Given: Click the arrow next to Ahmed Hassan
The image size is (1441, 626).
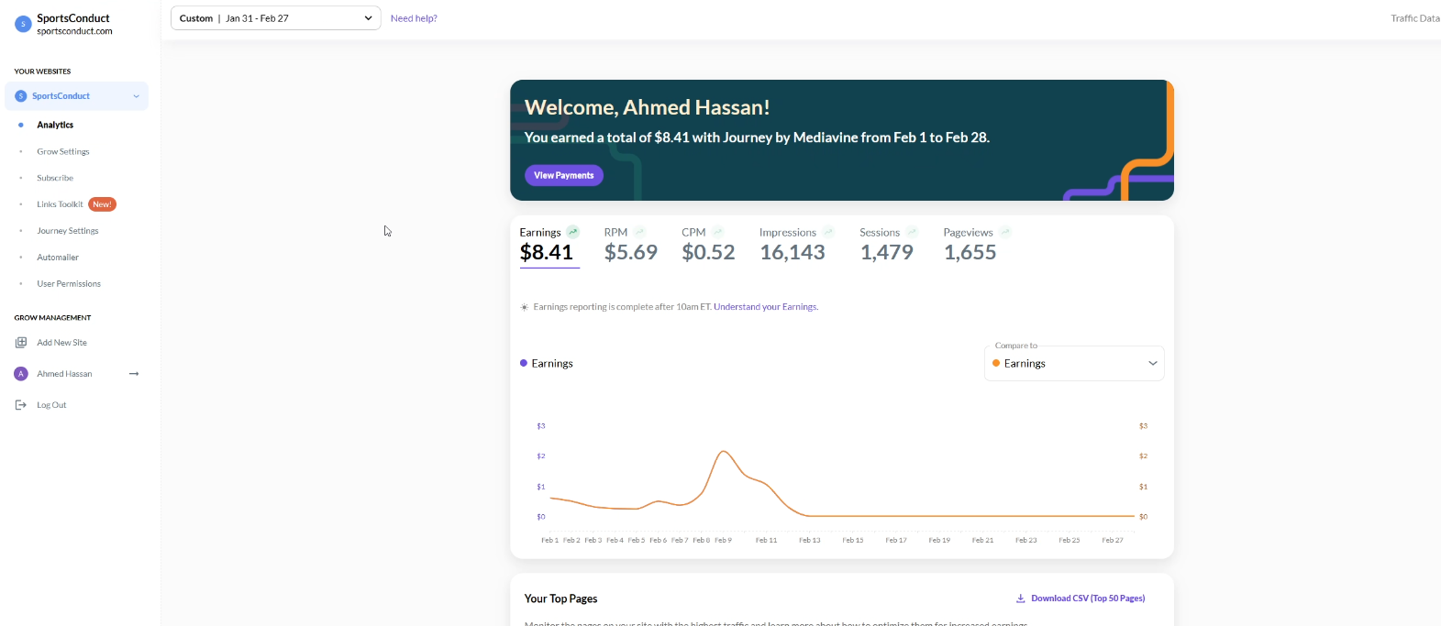Looking at the screenshot, I should pos(134,374).
